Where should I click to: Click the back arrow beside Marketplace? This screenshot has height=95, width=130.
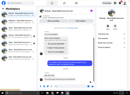point(3,9)
